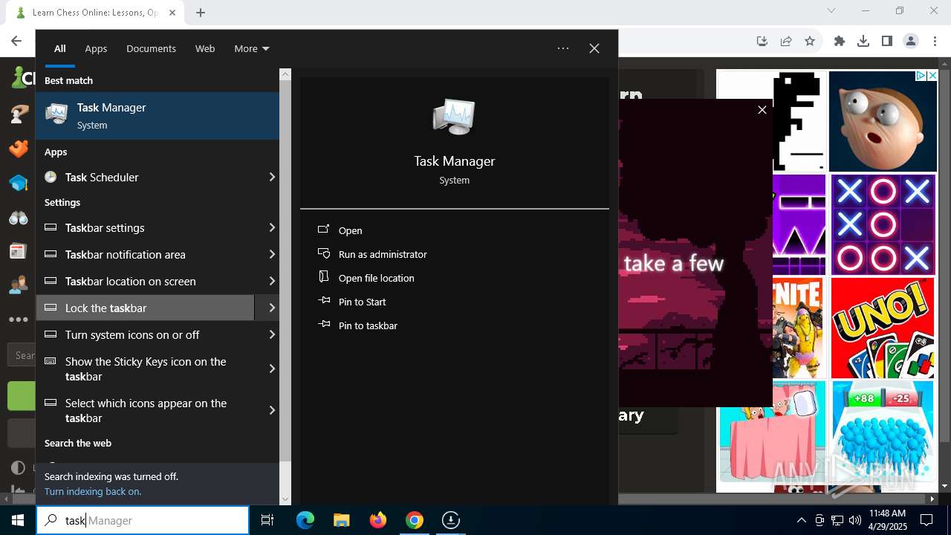The height and width of the screenshot is (535, 951).
Task: Open Task Manager from Best match
Action: (158, 116)
